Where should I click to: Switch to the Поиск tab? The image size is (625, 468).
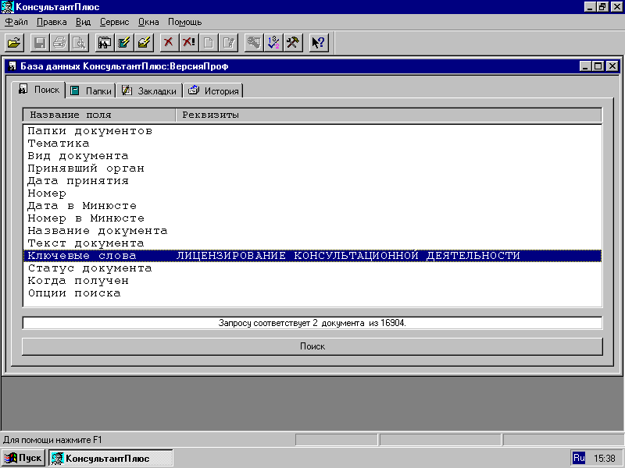pyautogui.click(x=38, y=90)
